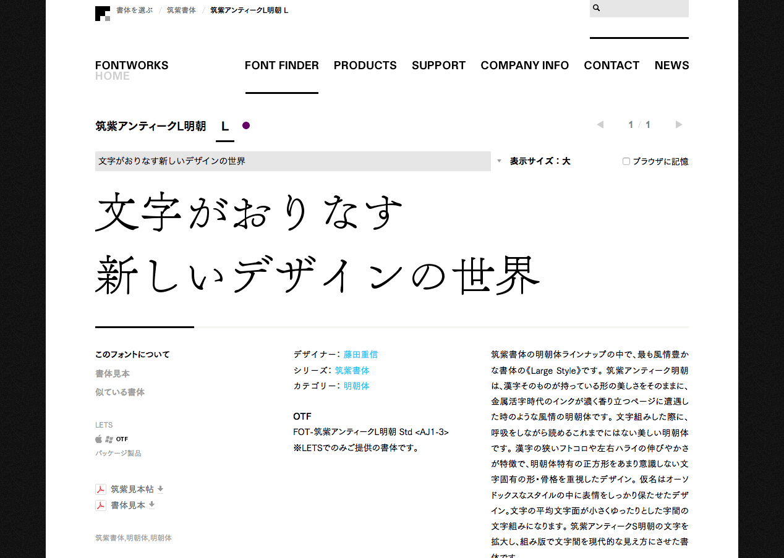Click the OTF badge under LETS
Viewport: 784px width, 558px height.
click(x=122, y=439)
